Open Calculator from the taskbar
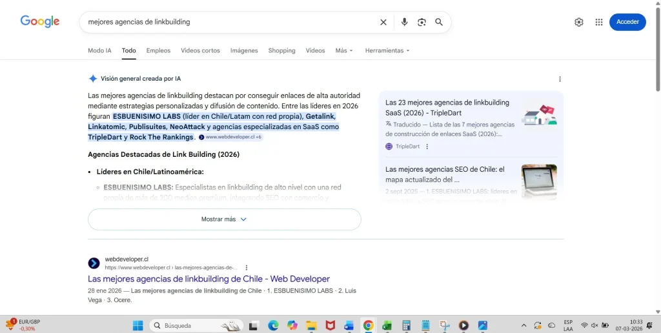661x333 pixels. click(407, 325)
